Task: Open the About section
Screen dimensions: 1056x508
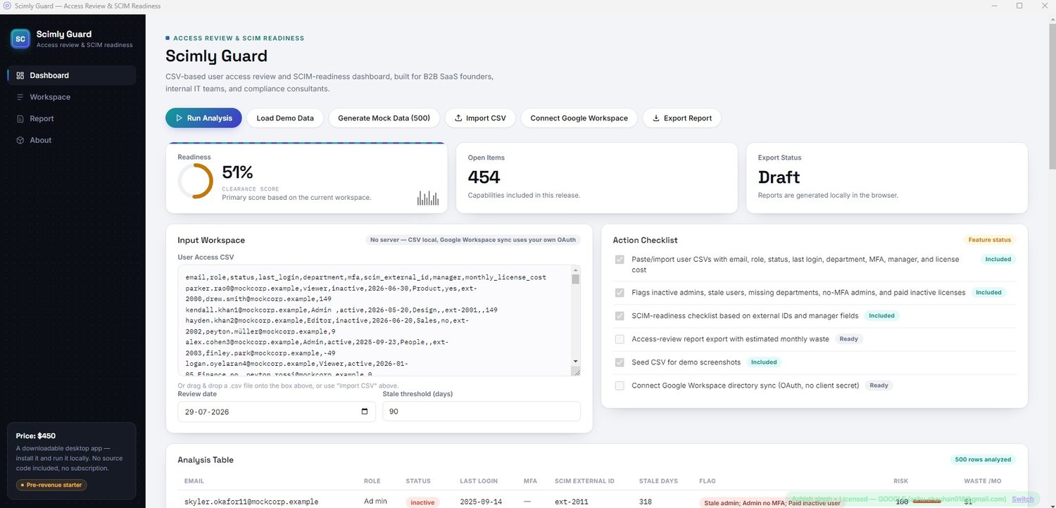Action: coord(71,140)
